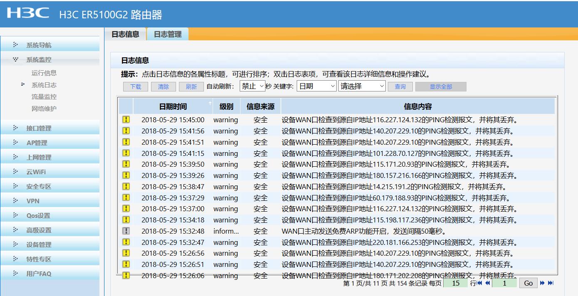578x296 pixels.
Task: Click warning icon of 15:41:56 log entry
Action: pos(126,131)
